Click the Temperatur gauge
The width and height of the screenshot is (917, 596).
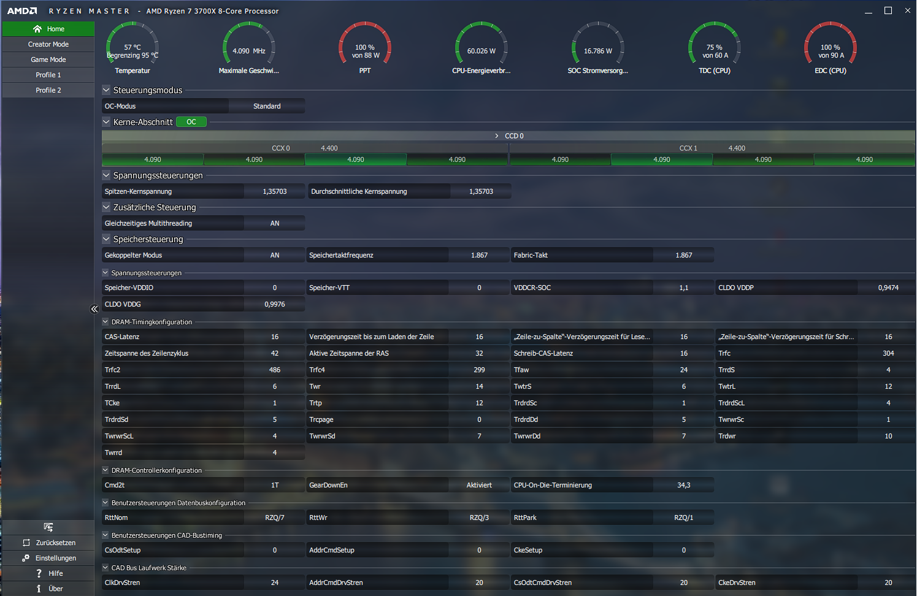pos(132,48)
